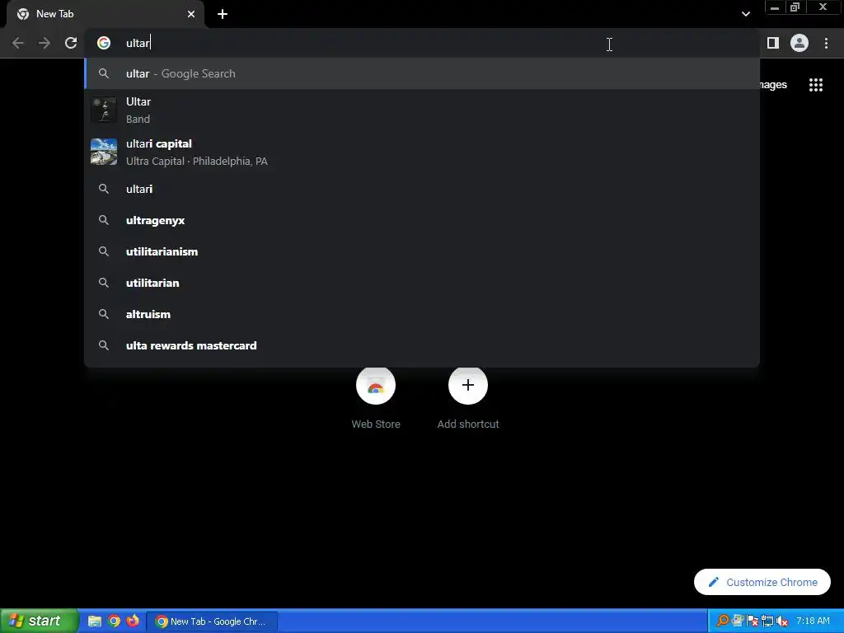Click the ultari capital thumbnail photo
844x633 pixels.
(104, 152)
